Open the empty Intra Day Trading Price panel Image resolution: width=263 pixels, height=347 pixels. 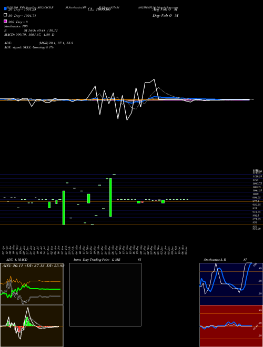coord(105,294)
